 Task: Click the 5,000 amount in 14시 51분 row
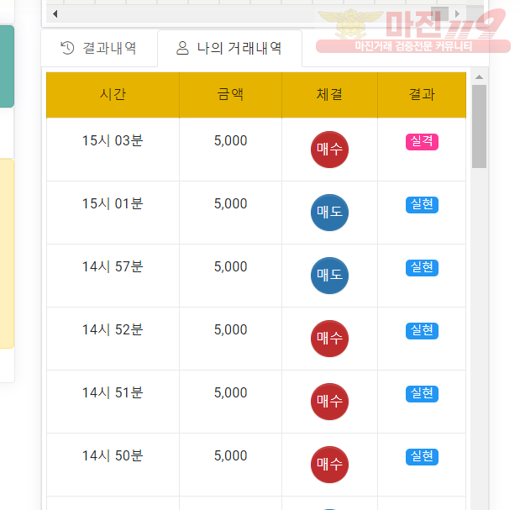click(x=230, y=393)
